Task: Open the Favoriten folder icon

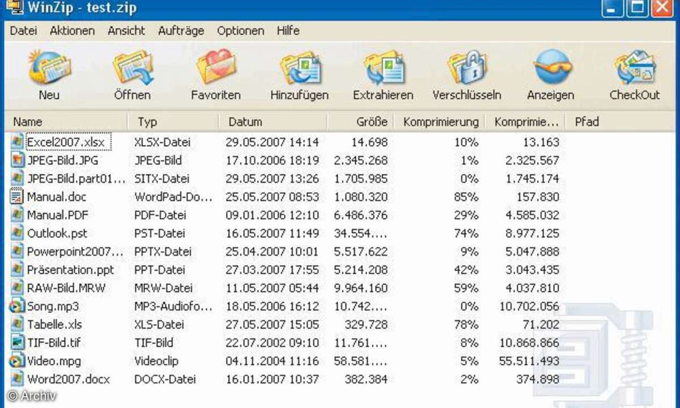Action: tap(216, 67)
